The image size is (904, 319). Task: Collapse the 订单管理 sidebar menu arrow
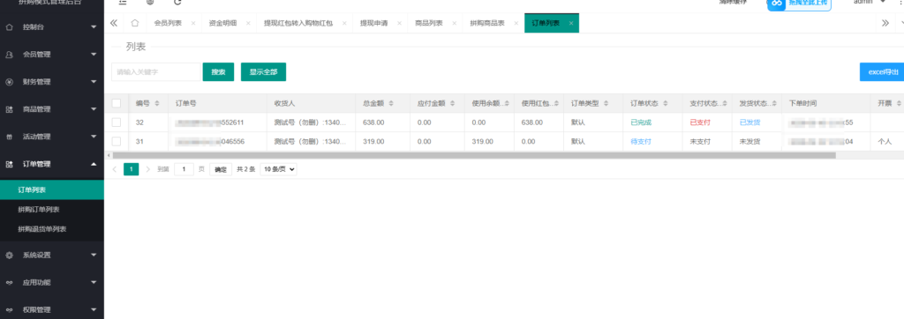click(94, 164)
